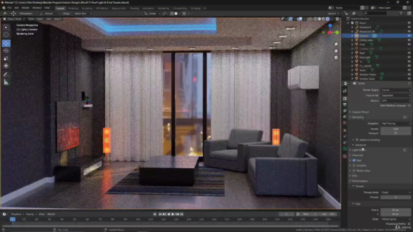Screen dimensions: 413x232
Task: Expand the Film panel
Action: 354,176
